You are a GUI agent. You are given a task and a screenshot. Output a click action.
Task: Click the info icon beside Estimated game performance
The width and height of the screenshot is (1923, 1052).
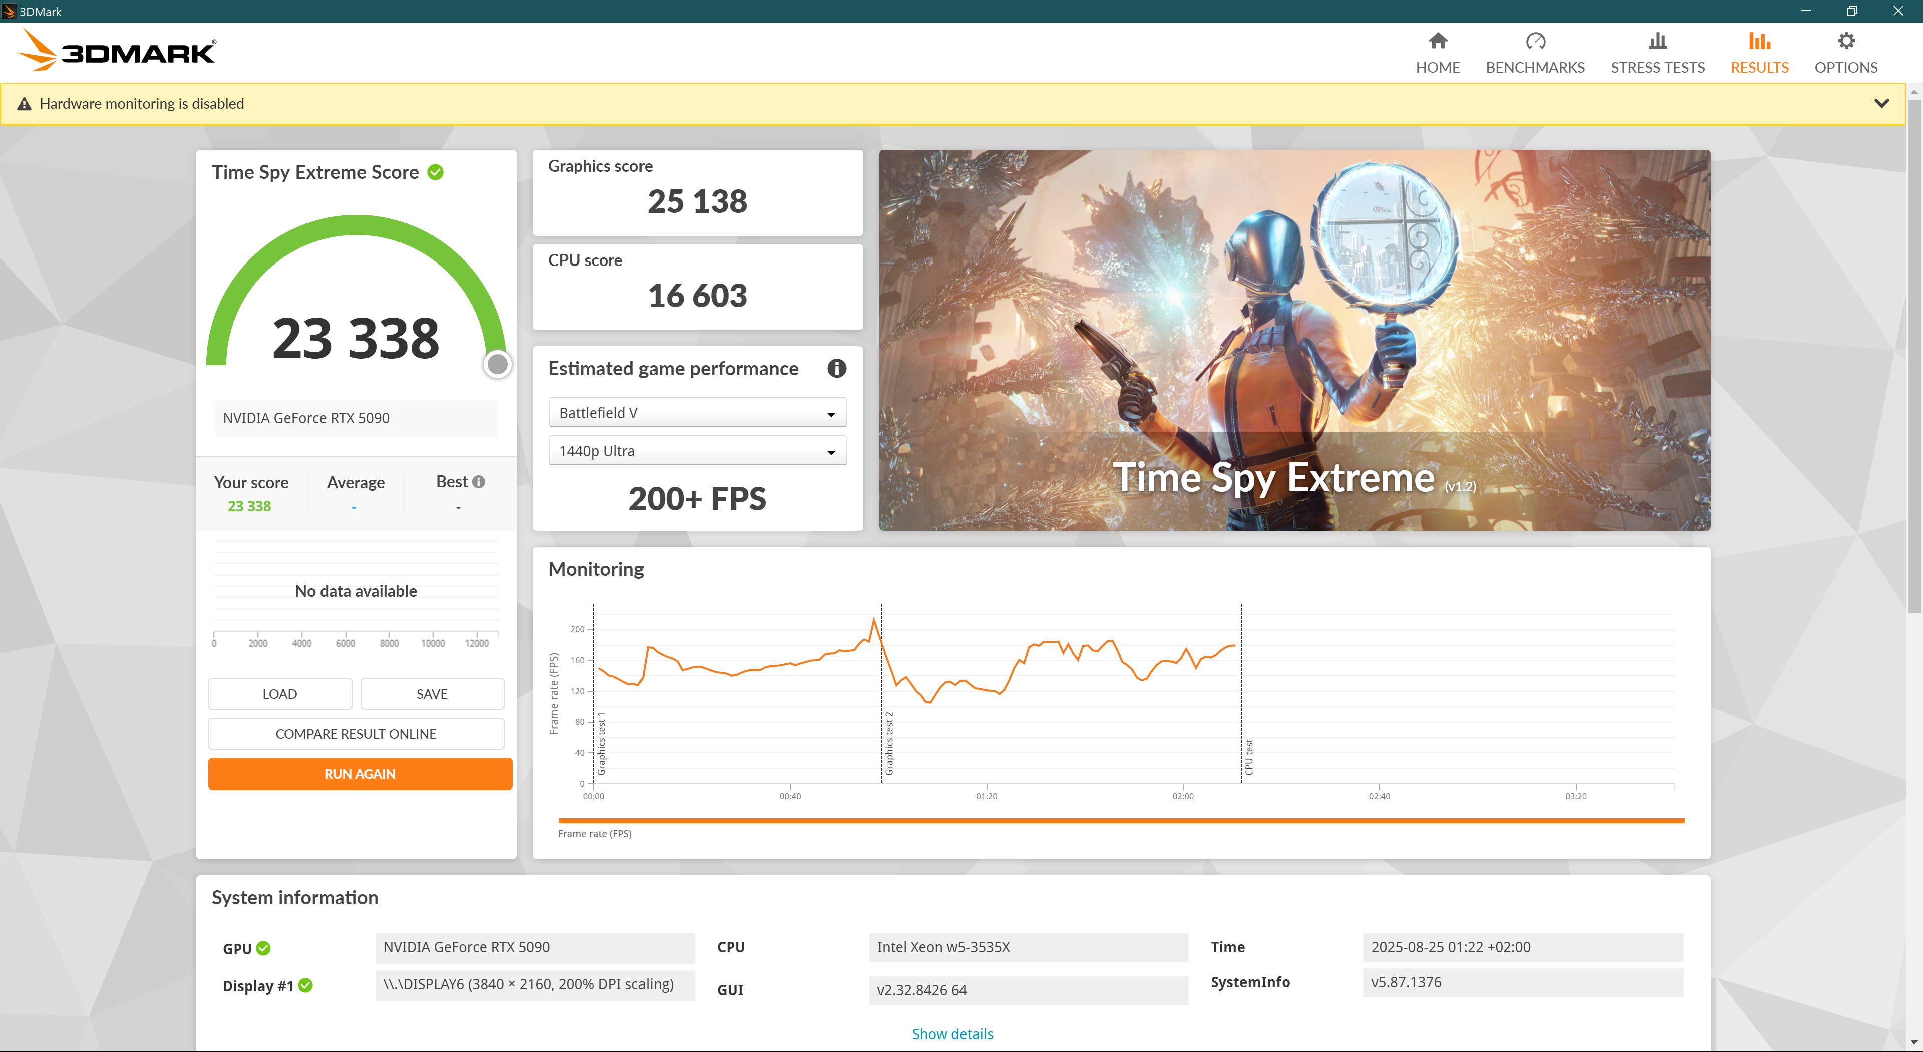[836, 368]
